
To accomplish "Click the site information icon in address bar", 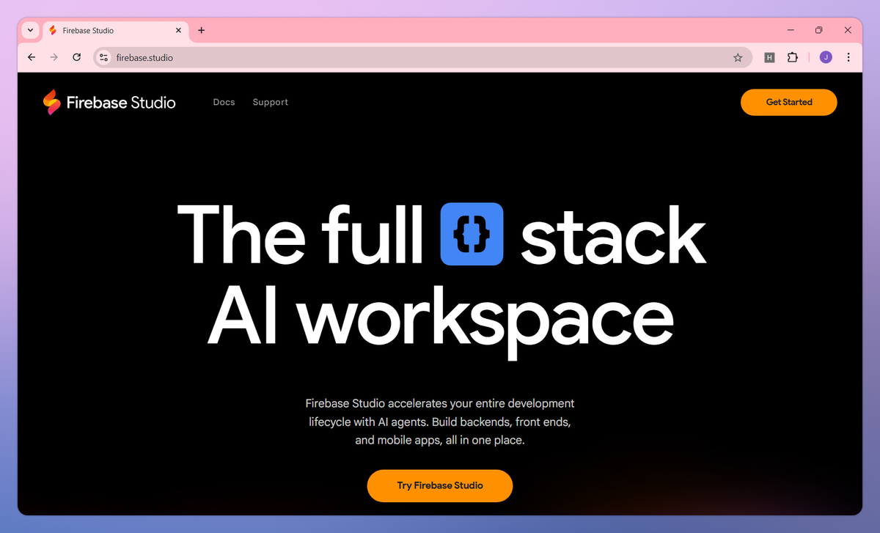I will [x=103, y=56].
